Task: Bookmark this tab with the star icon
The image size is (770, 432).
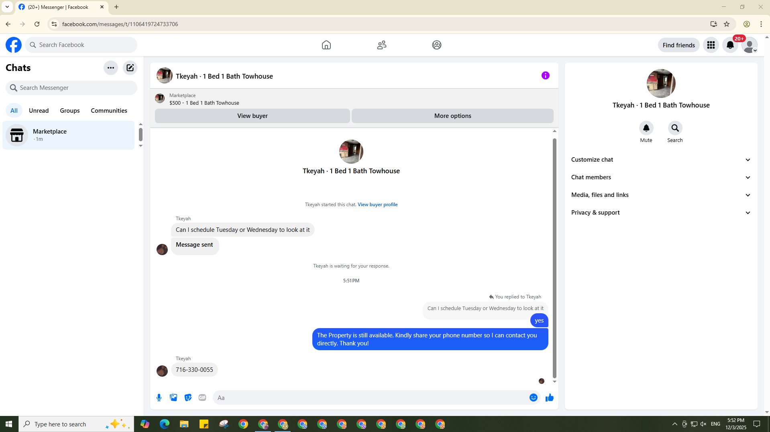Action: tap(727, 24)
